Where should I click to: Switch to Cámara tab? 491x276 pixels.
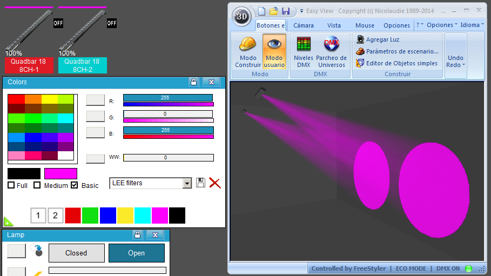304,25
